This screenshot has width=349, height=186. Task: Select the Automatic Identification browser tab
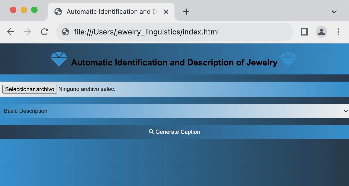tap(111, 12)
